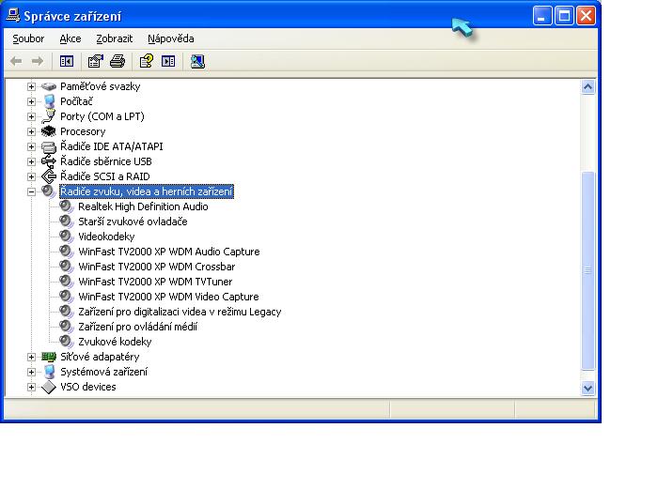Click the Řadiče IDE ATA/ATAPI icon
Screen dimensions: 658x489
(x=49, y=146)
